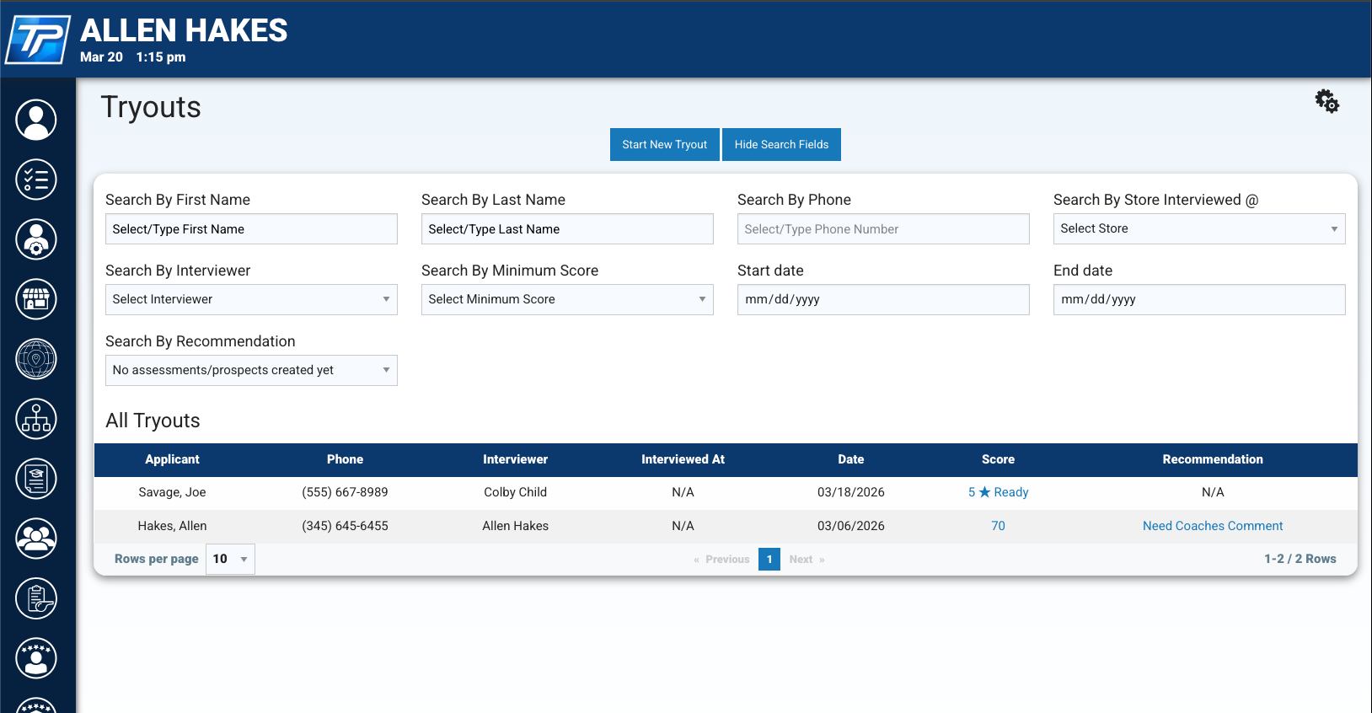Expand the Select Store dropdown
1372x713 pixels.
pyautogui.click(x=1199, y=229)
